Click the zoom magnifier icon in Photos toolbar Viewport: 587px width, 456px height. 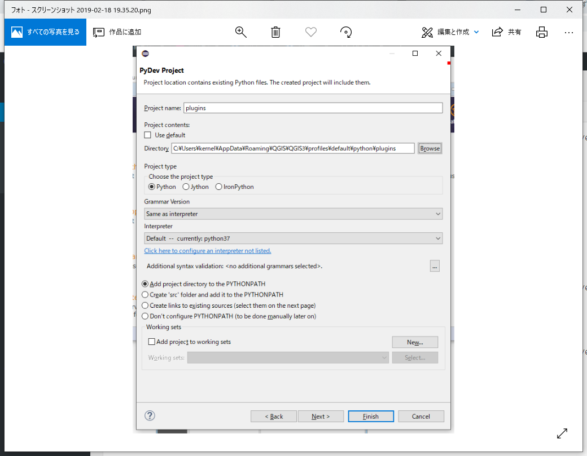tap(241, 32)
